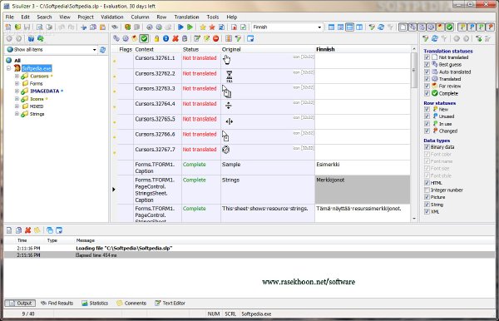The width and height of the screenshot is (499, 321).
Task: Toggle the XML data type checkbox
Action: pyautogui.click(x=427, y=211)
